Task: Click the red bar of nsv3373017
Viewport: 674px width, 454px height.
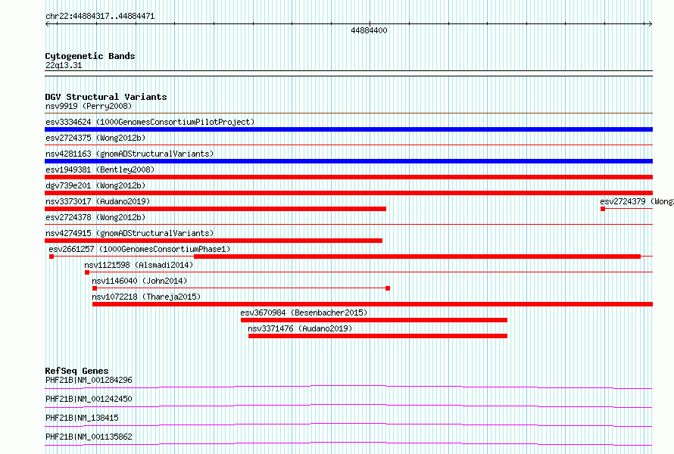Action: (x=215, y=209)
